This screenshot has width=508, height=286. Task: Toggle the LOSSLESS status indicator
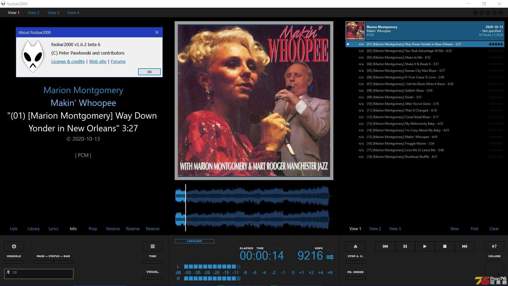pyautogui.click(x=194, y=241)
